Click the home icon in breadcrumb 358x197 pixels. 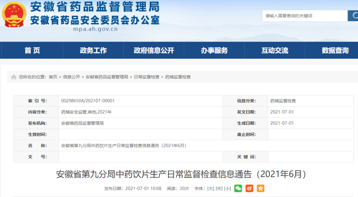14,77
